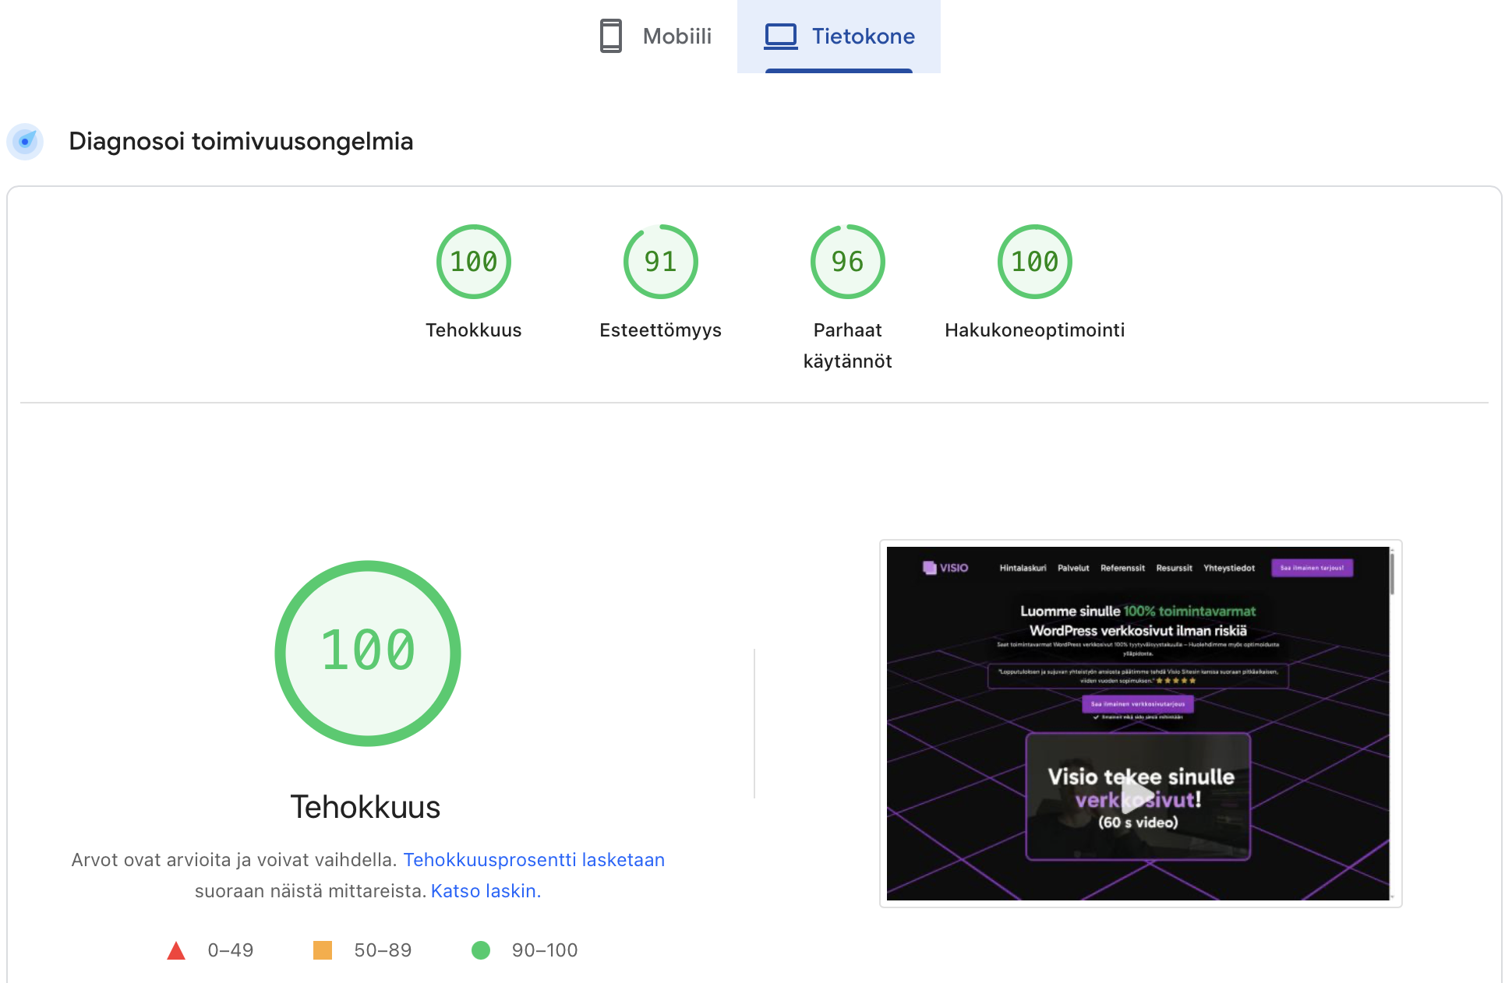Click the large Tehokkuus 100 gauge
The height and width of the screenshot is (983, 1512).
tap(368, 653)
